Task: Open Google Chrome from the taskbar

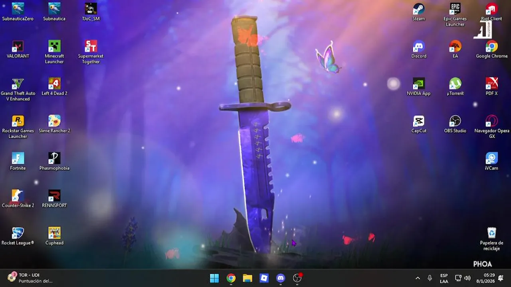Action: pyautogui.click(x=231, y=278)
